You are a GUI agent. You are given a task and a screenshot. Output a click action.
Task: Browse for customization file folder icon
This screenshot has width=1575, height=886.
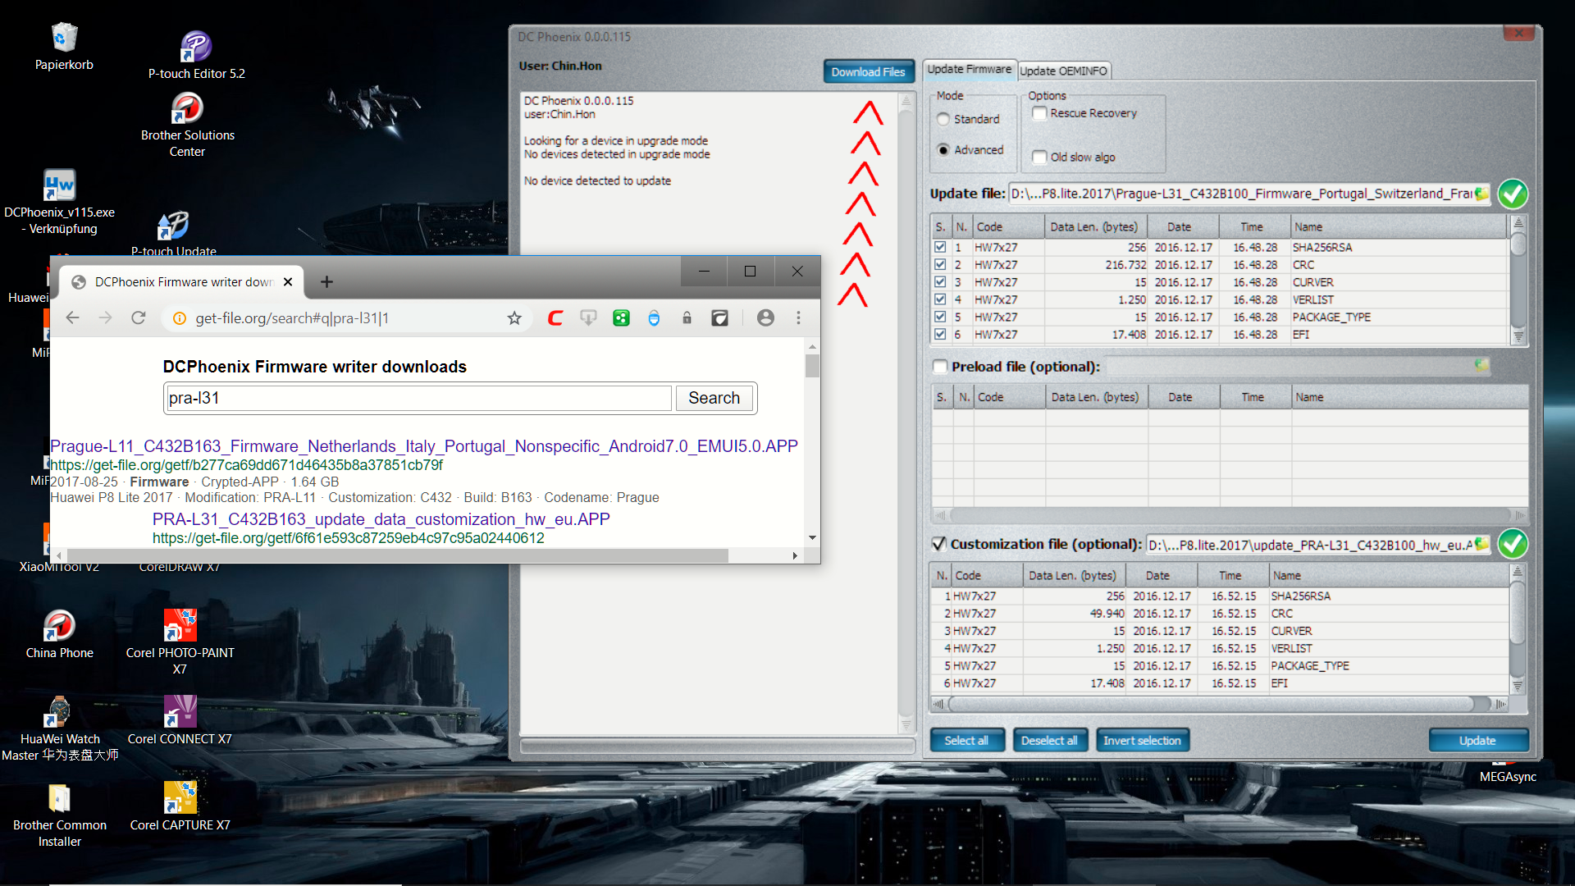click(1481, 544)
